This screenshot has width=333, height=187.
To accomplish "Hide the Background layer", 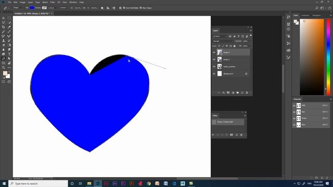I will (x=214, y=74).
